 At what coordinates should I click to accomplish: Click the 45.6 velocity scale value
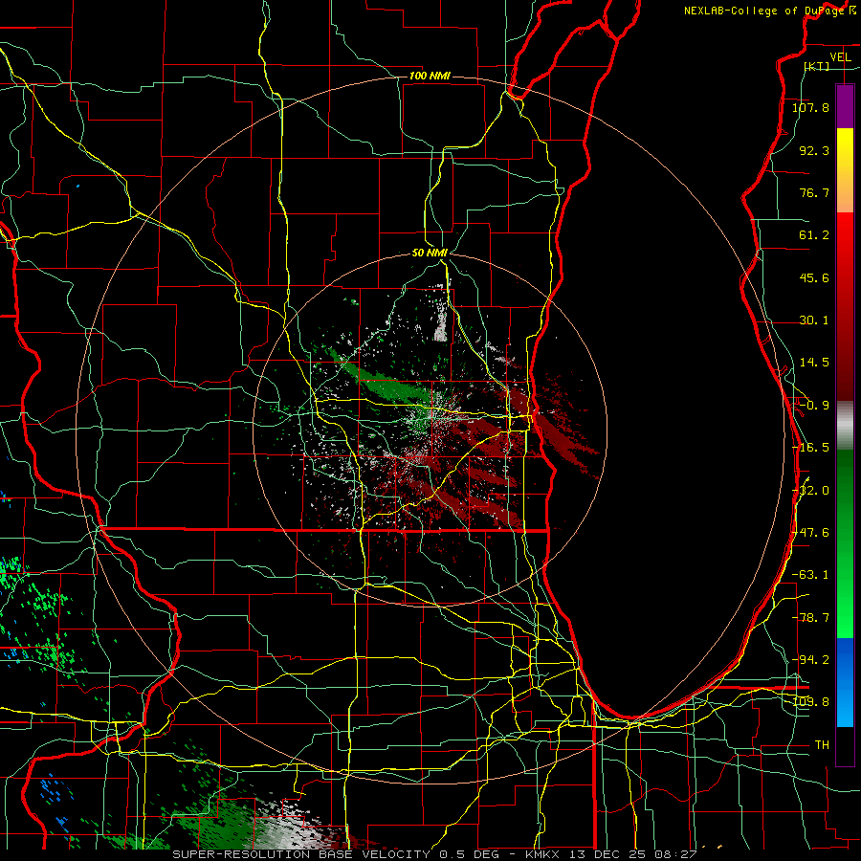[x=814, y=277]
